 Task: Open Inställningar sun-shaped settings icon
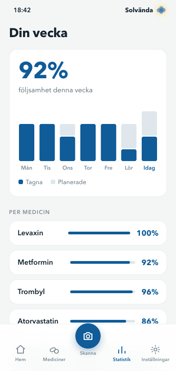[156, 349]
